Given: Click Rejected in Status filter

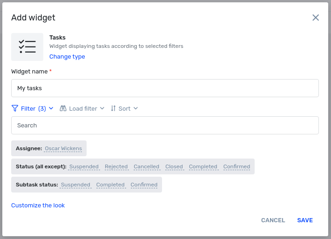Looking at the screenshot, I should pyautogui.click(x=116, y=166).
